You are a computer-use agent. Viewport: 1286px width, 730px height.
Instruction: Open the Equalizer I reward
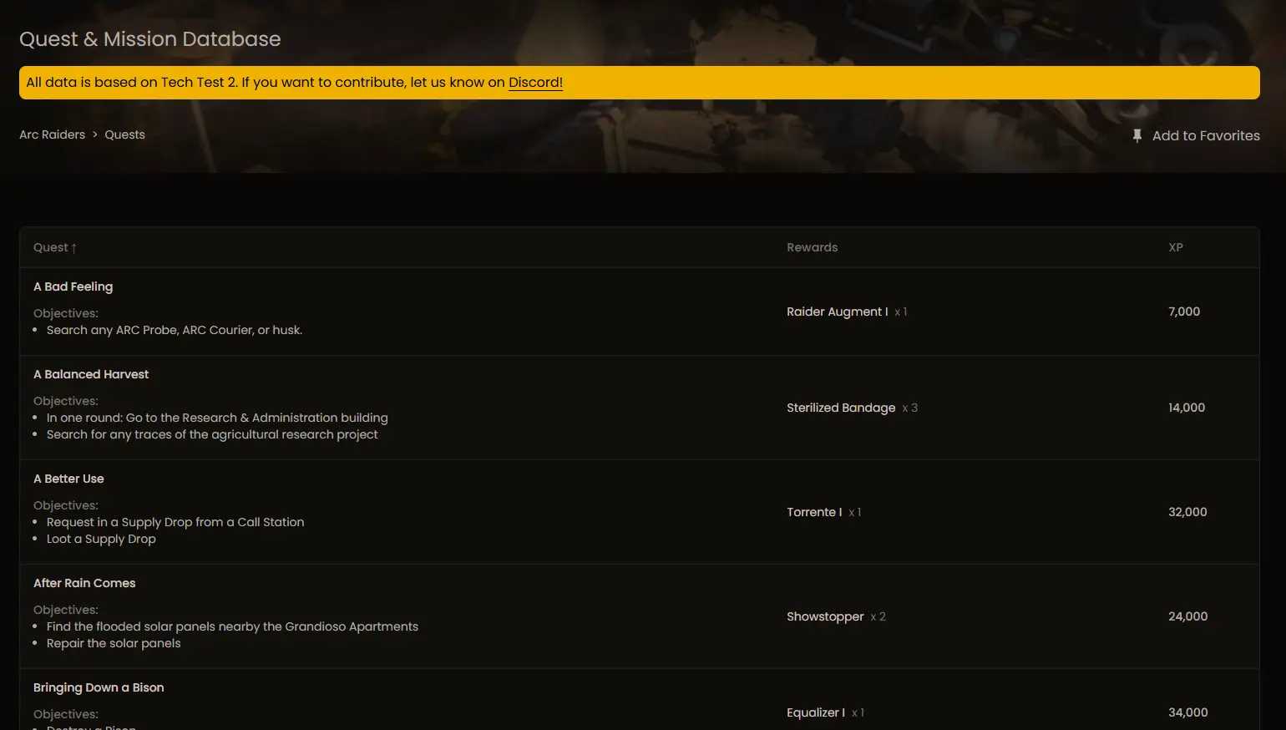pyautogui.click(x=815, y=712)
